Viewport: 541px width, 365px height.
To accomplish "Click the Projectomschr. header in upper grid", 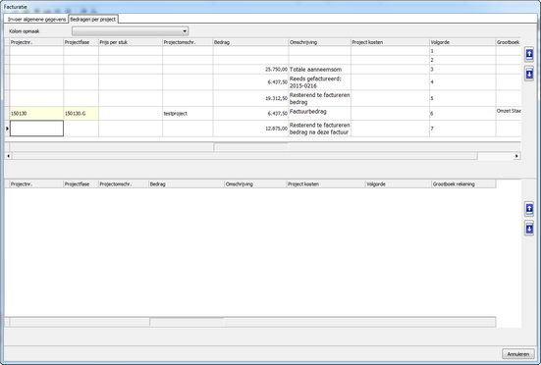I will tap(188, 42).
